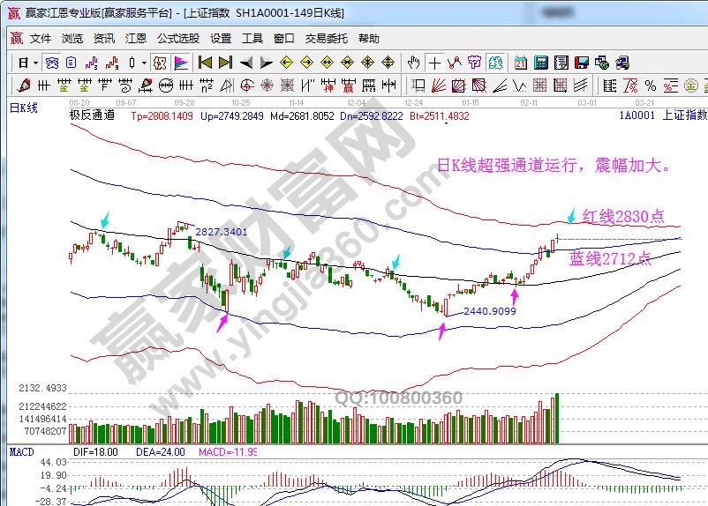Toggle the 日K线 period label
This screenshot has height=506, width=708.
pos(24,108)
